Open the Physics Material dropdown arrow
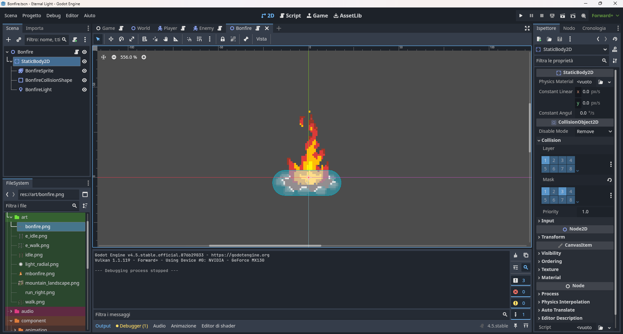 pyautogui.click(x=609, y=82)
